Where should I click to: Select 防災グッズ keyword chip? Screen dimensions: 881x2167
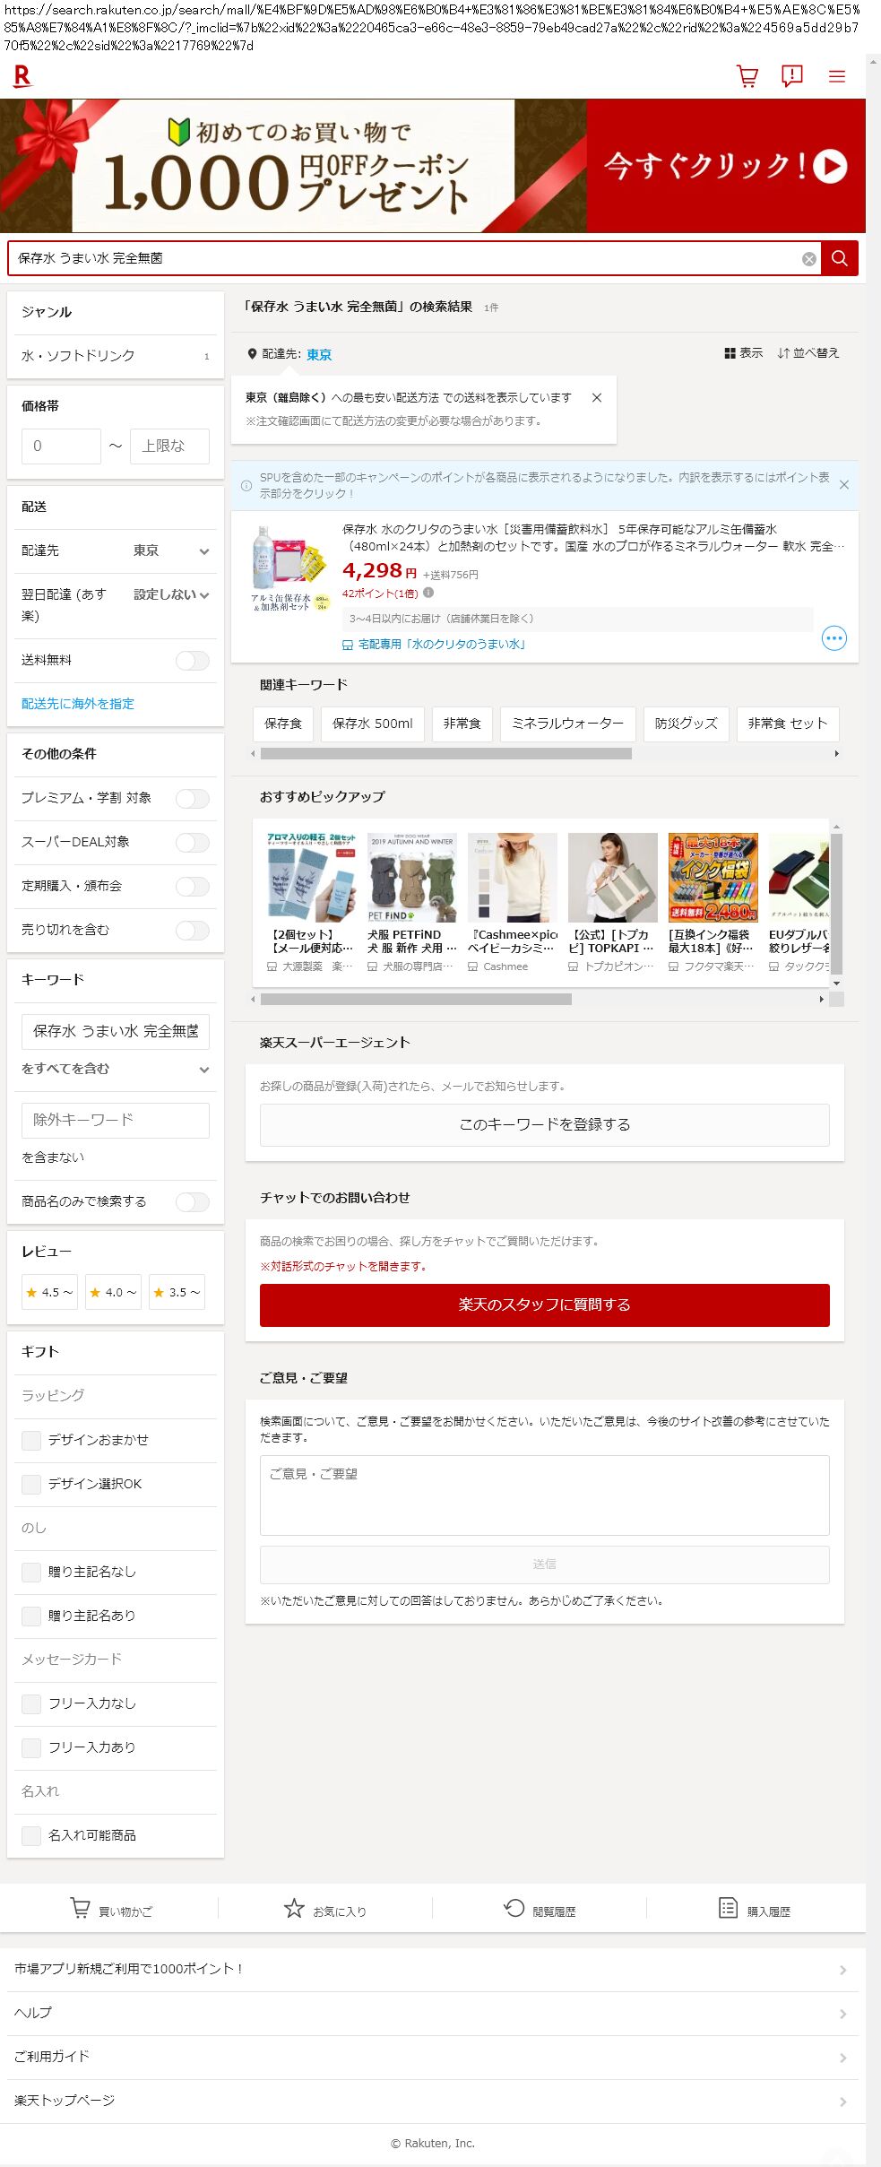pos(687,724)
